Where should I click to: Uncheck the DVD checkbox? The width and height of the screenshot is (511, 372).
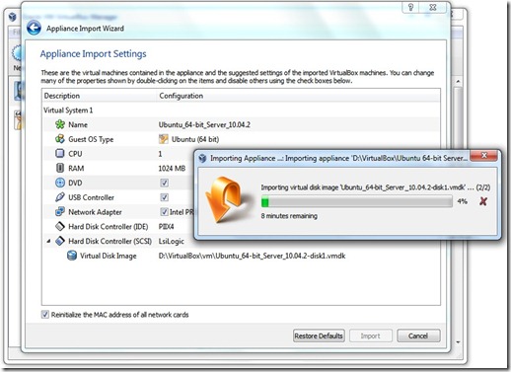pyautogui.click(x=164, y=183)
